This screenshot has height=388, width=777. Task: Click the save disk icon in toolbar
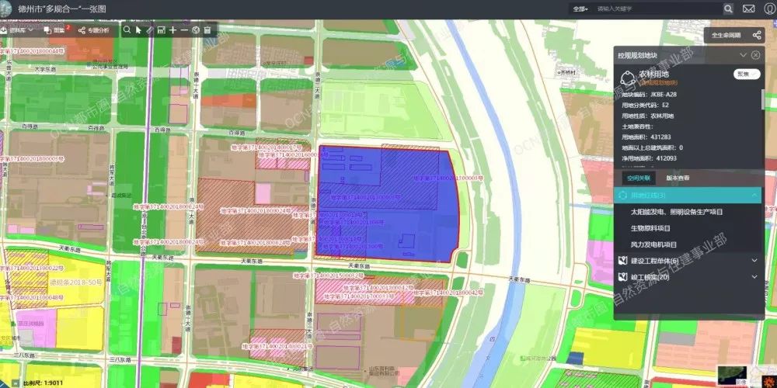click(x=161, y=30)
